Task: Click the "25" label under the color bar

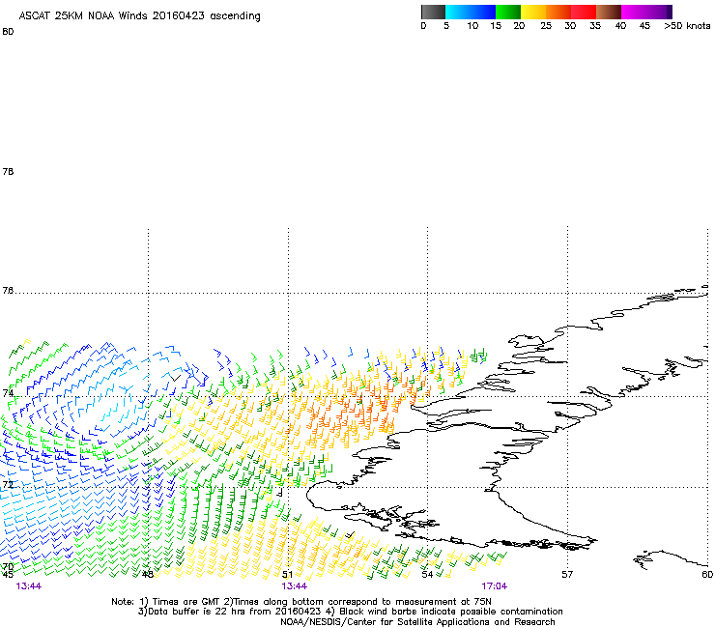Action: (x=546, y=26)
